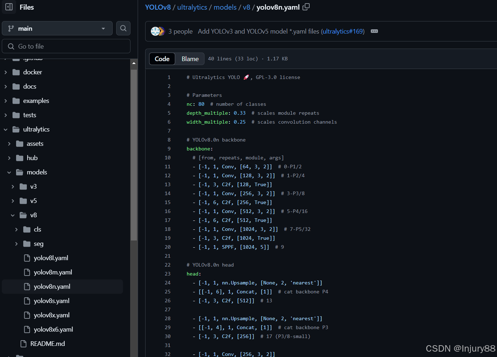Open the models breadcrumb link
The height and width of the screenshot is (357, 497).
click(225, 7)
